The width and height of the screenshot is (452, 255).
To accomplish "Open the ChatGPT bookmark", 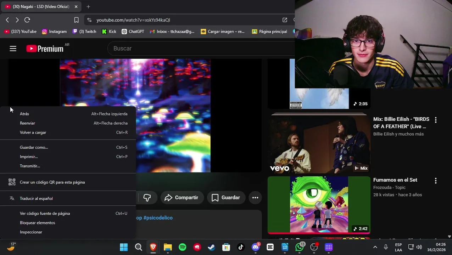I will coord(133,32).
